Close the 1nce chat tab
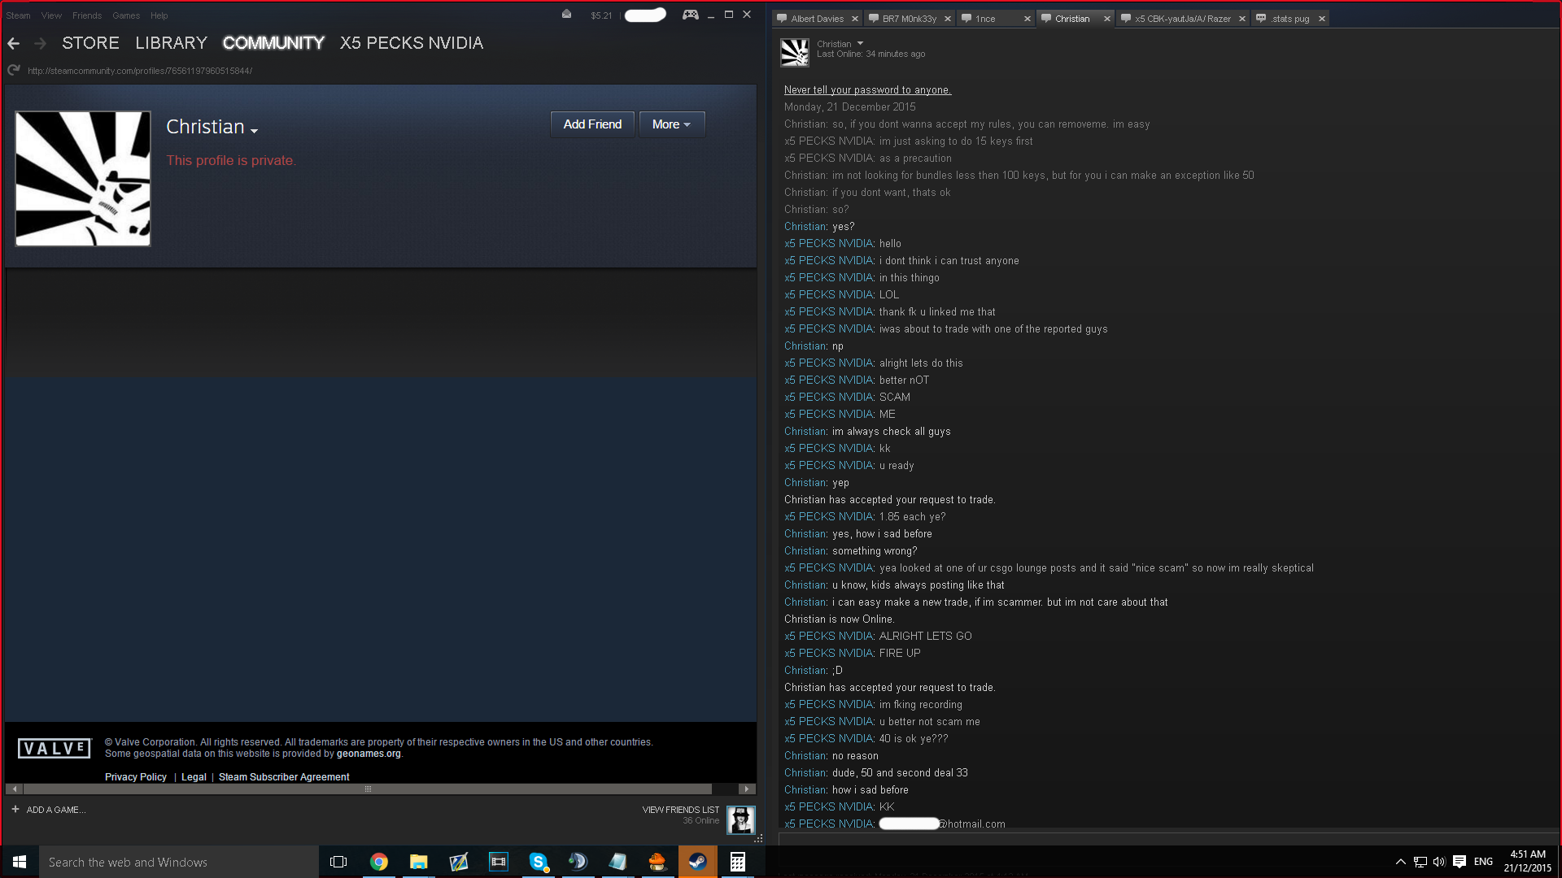Screen dimensions: 1562x878 pos(1027,19)
